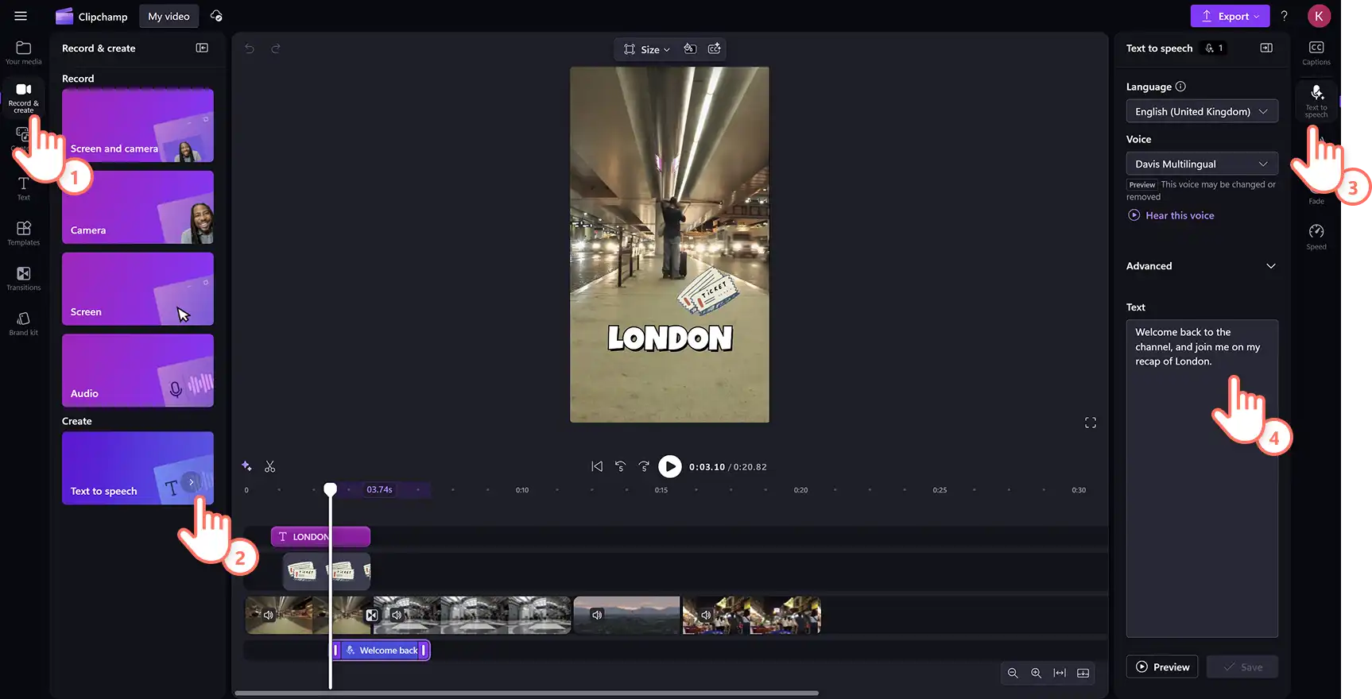Click the Preview button
Image resolution: width=1372 pixels, height=699 pixels.
pos(1163,667)
